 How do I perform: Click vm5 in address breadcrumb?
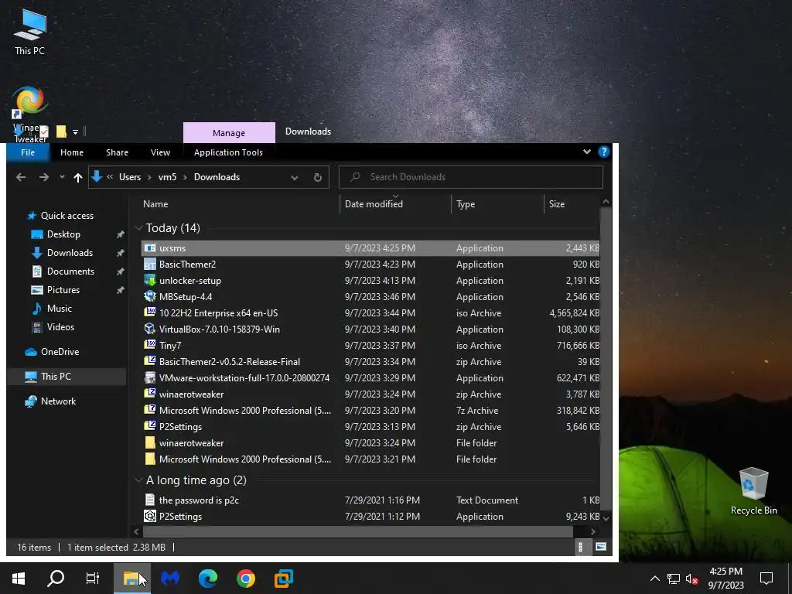click(x=167, y=177)
